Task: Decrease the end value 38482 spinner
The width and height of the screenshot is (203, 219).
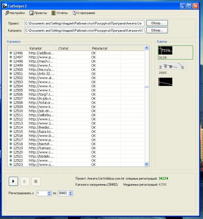Action: tap(71, 195)
